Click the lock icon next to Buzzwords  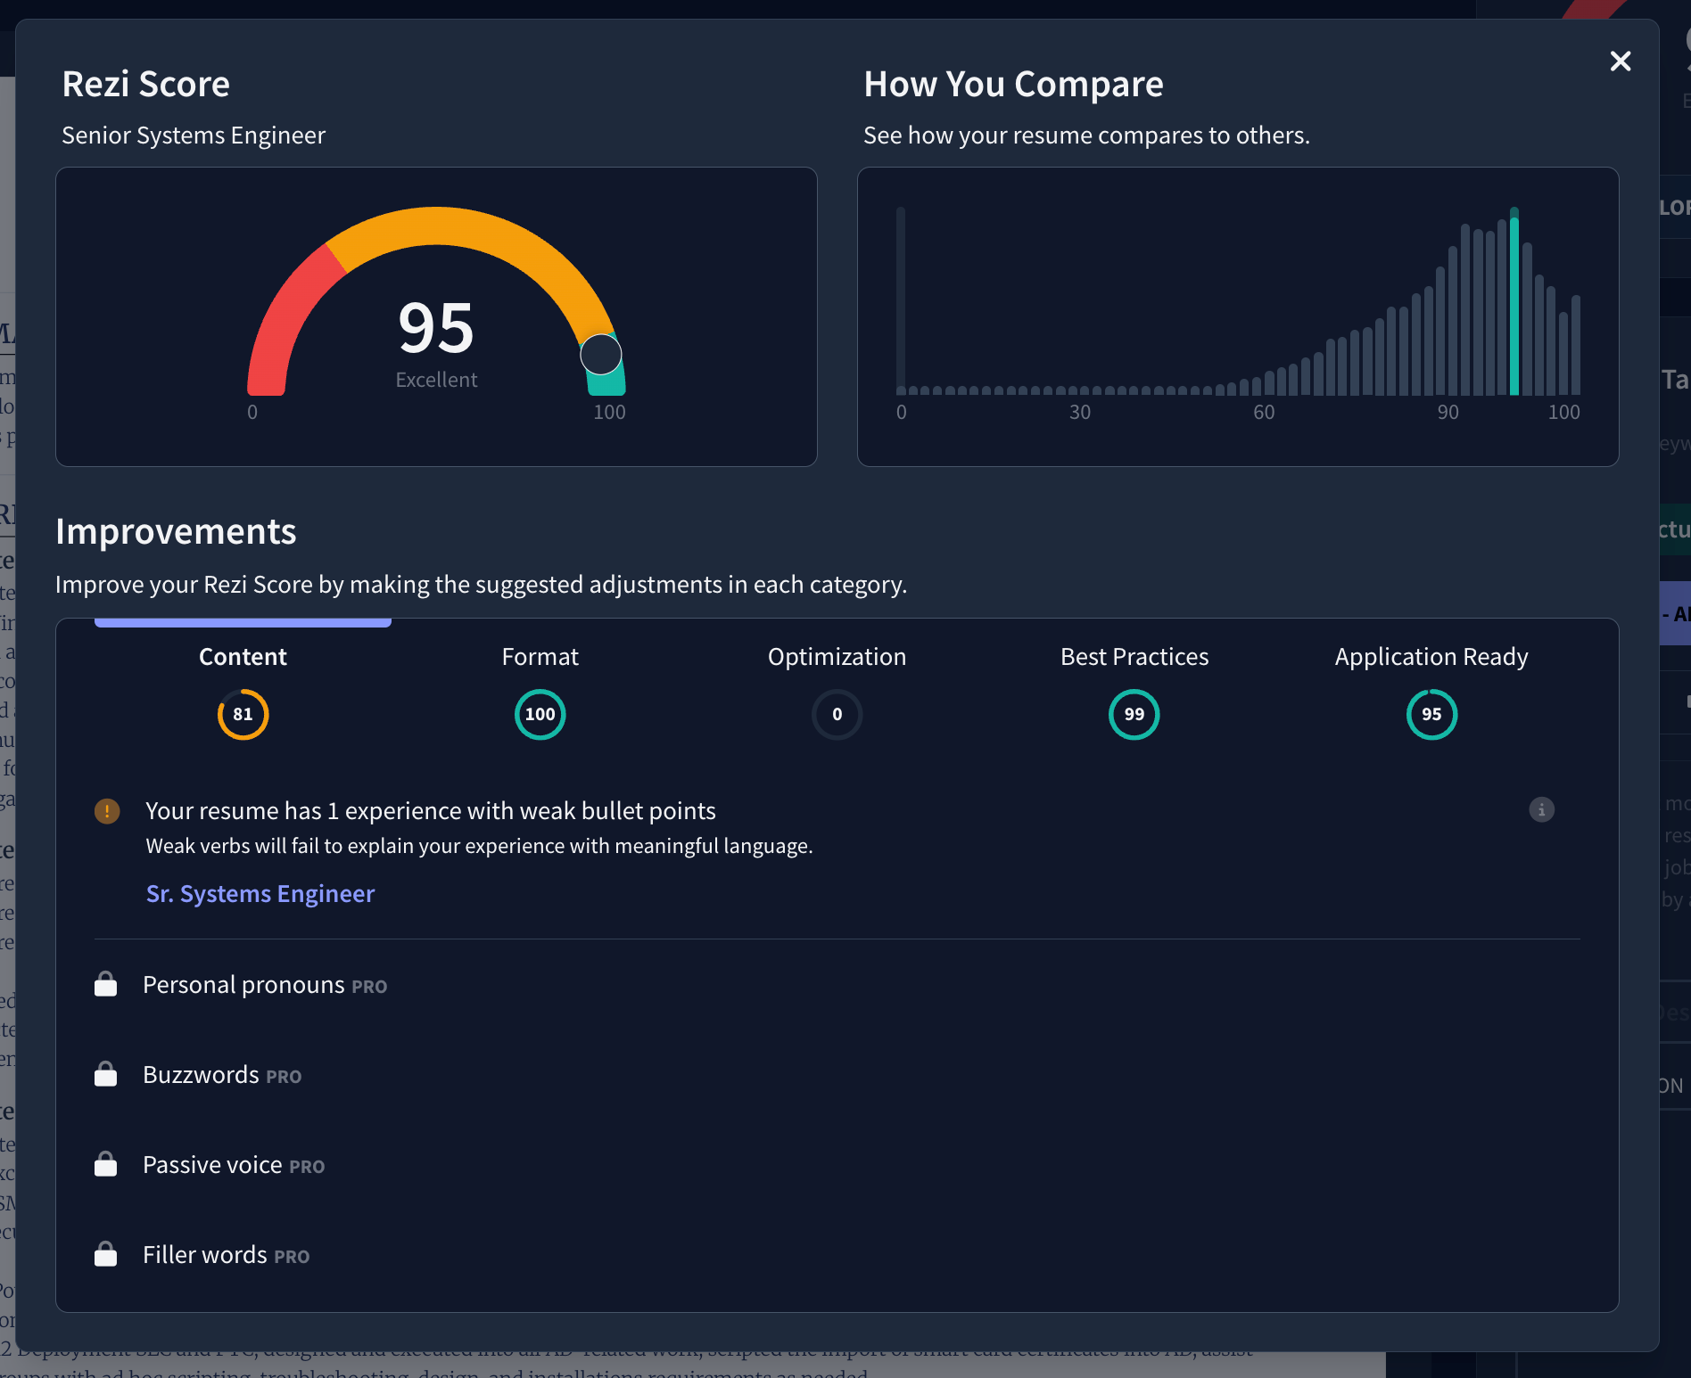pos(106,1075)
